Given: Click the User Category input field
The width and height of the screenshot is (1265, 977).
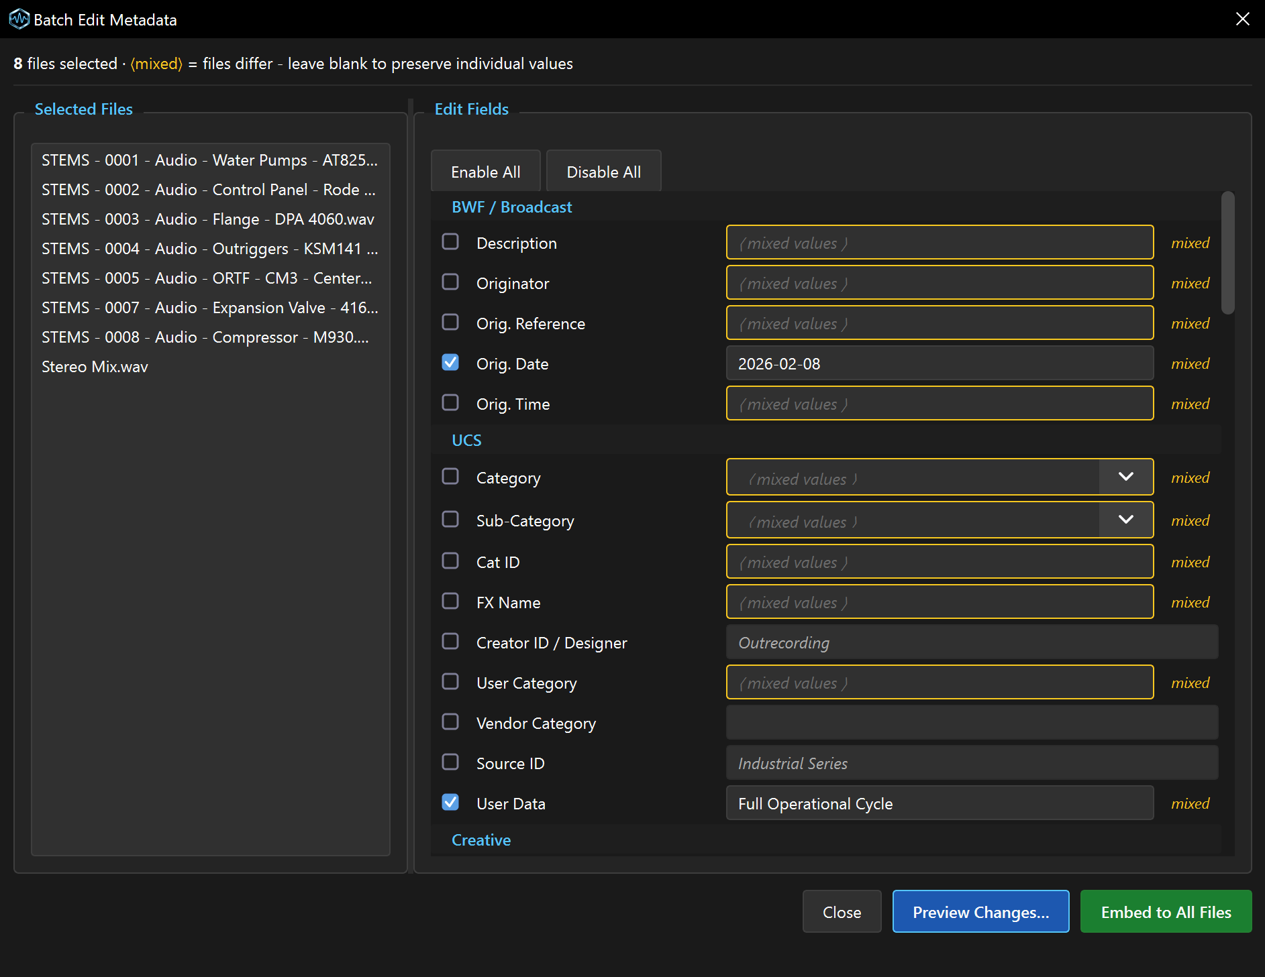Looking at the screenshot, I should [940, 682].
